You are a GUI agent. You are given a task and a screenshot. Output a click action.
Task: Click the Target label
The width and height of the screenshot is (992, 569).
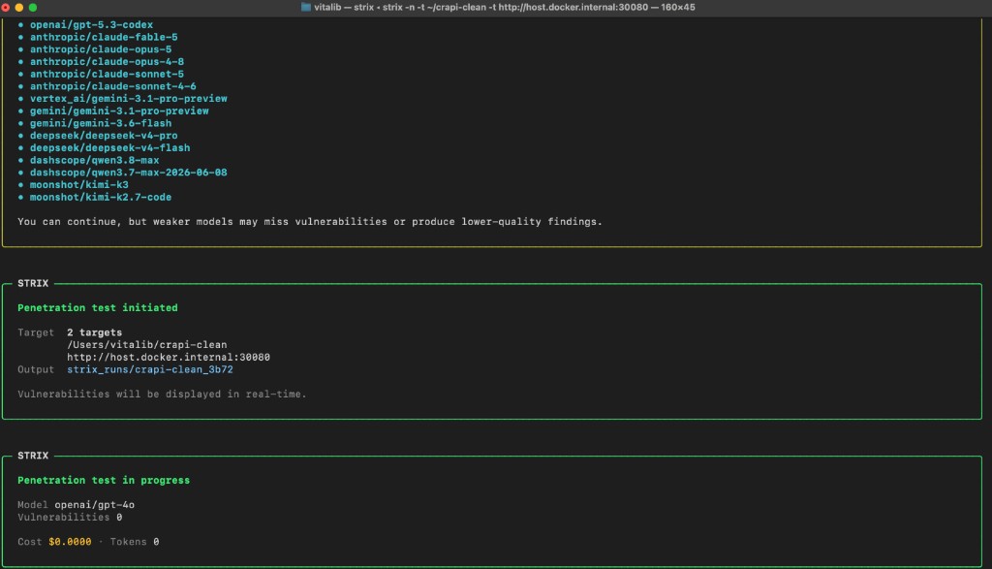[36, 332]
